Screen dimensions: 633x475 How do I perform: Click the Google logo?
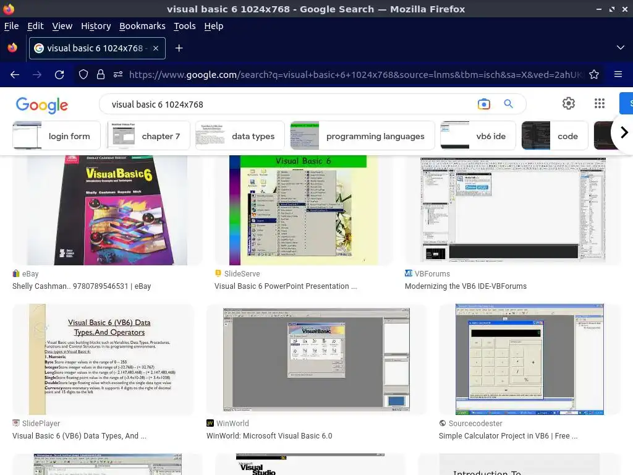tap(42, 105)
